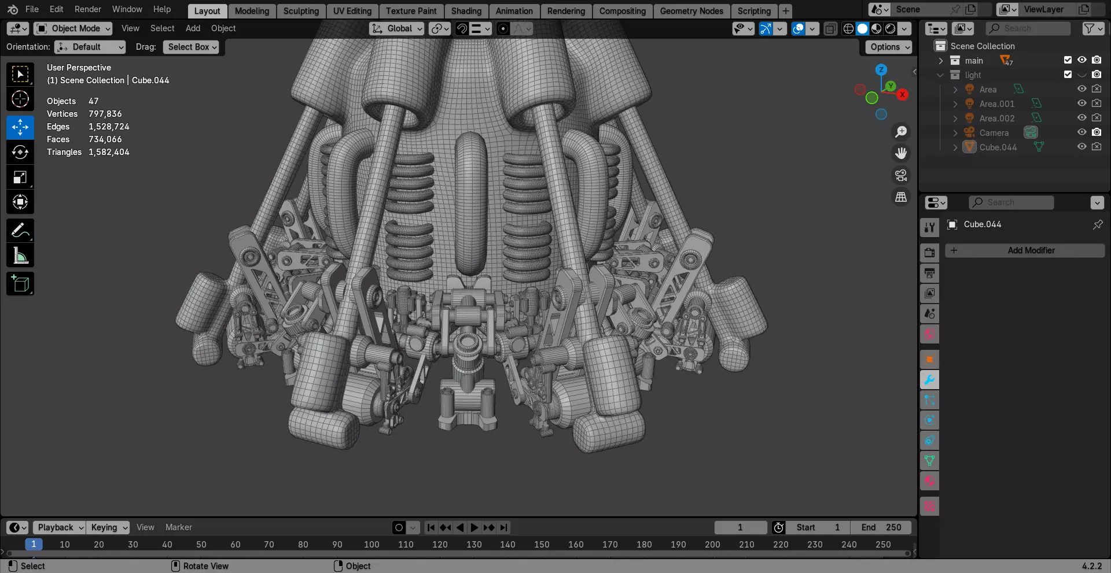
Task: Click the Add Modifier button
Action: 1025,250
